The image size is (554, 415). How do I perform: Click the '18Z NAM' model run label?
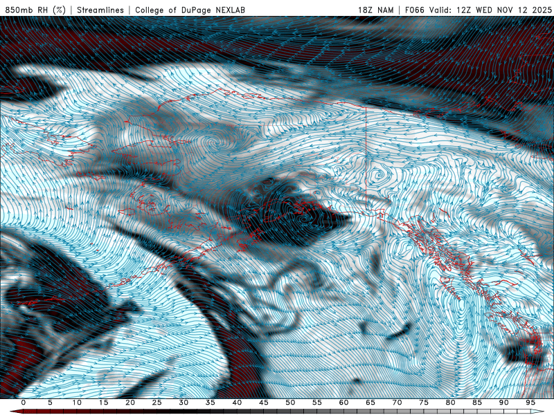[x=375, y=10]
